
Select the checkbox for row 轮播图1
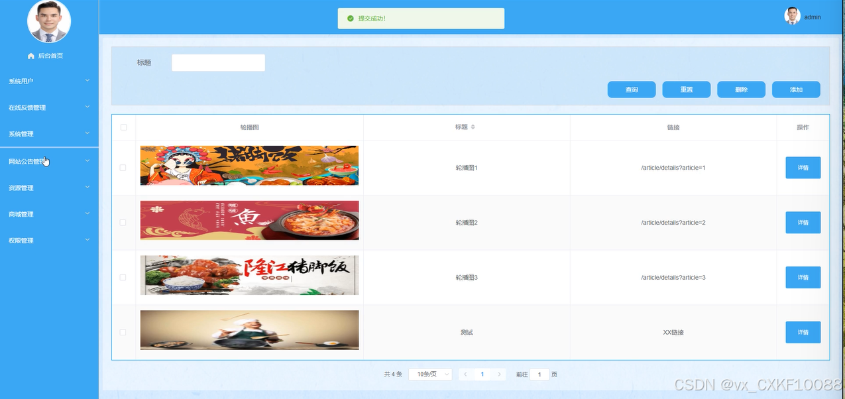pyautogui.click(x=123, y=168)
